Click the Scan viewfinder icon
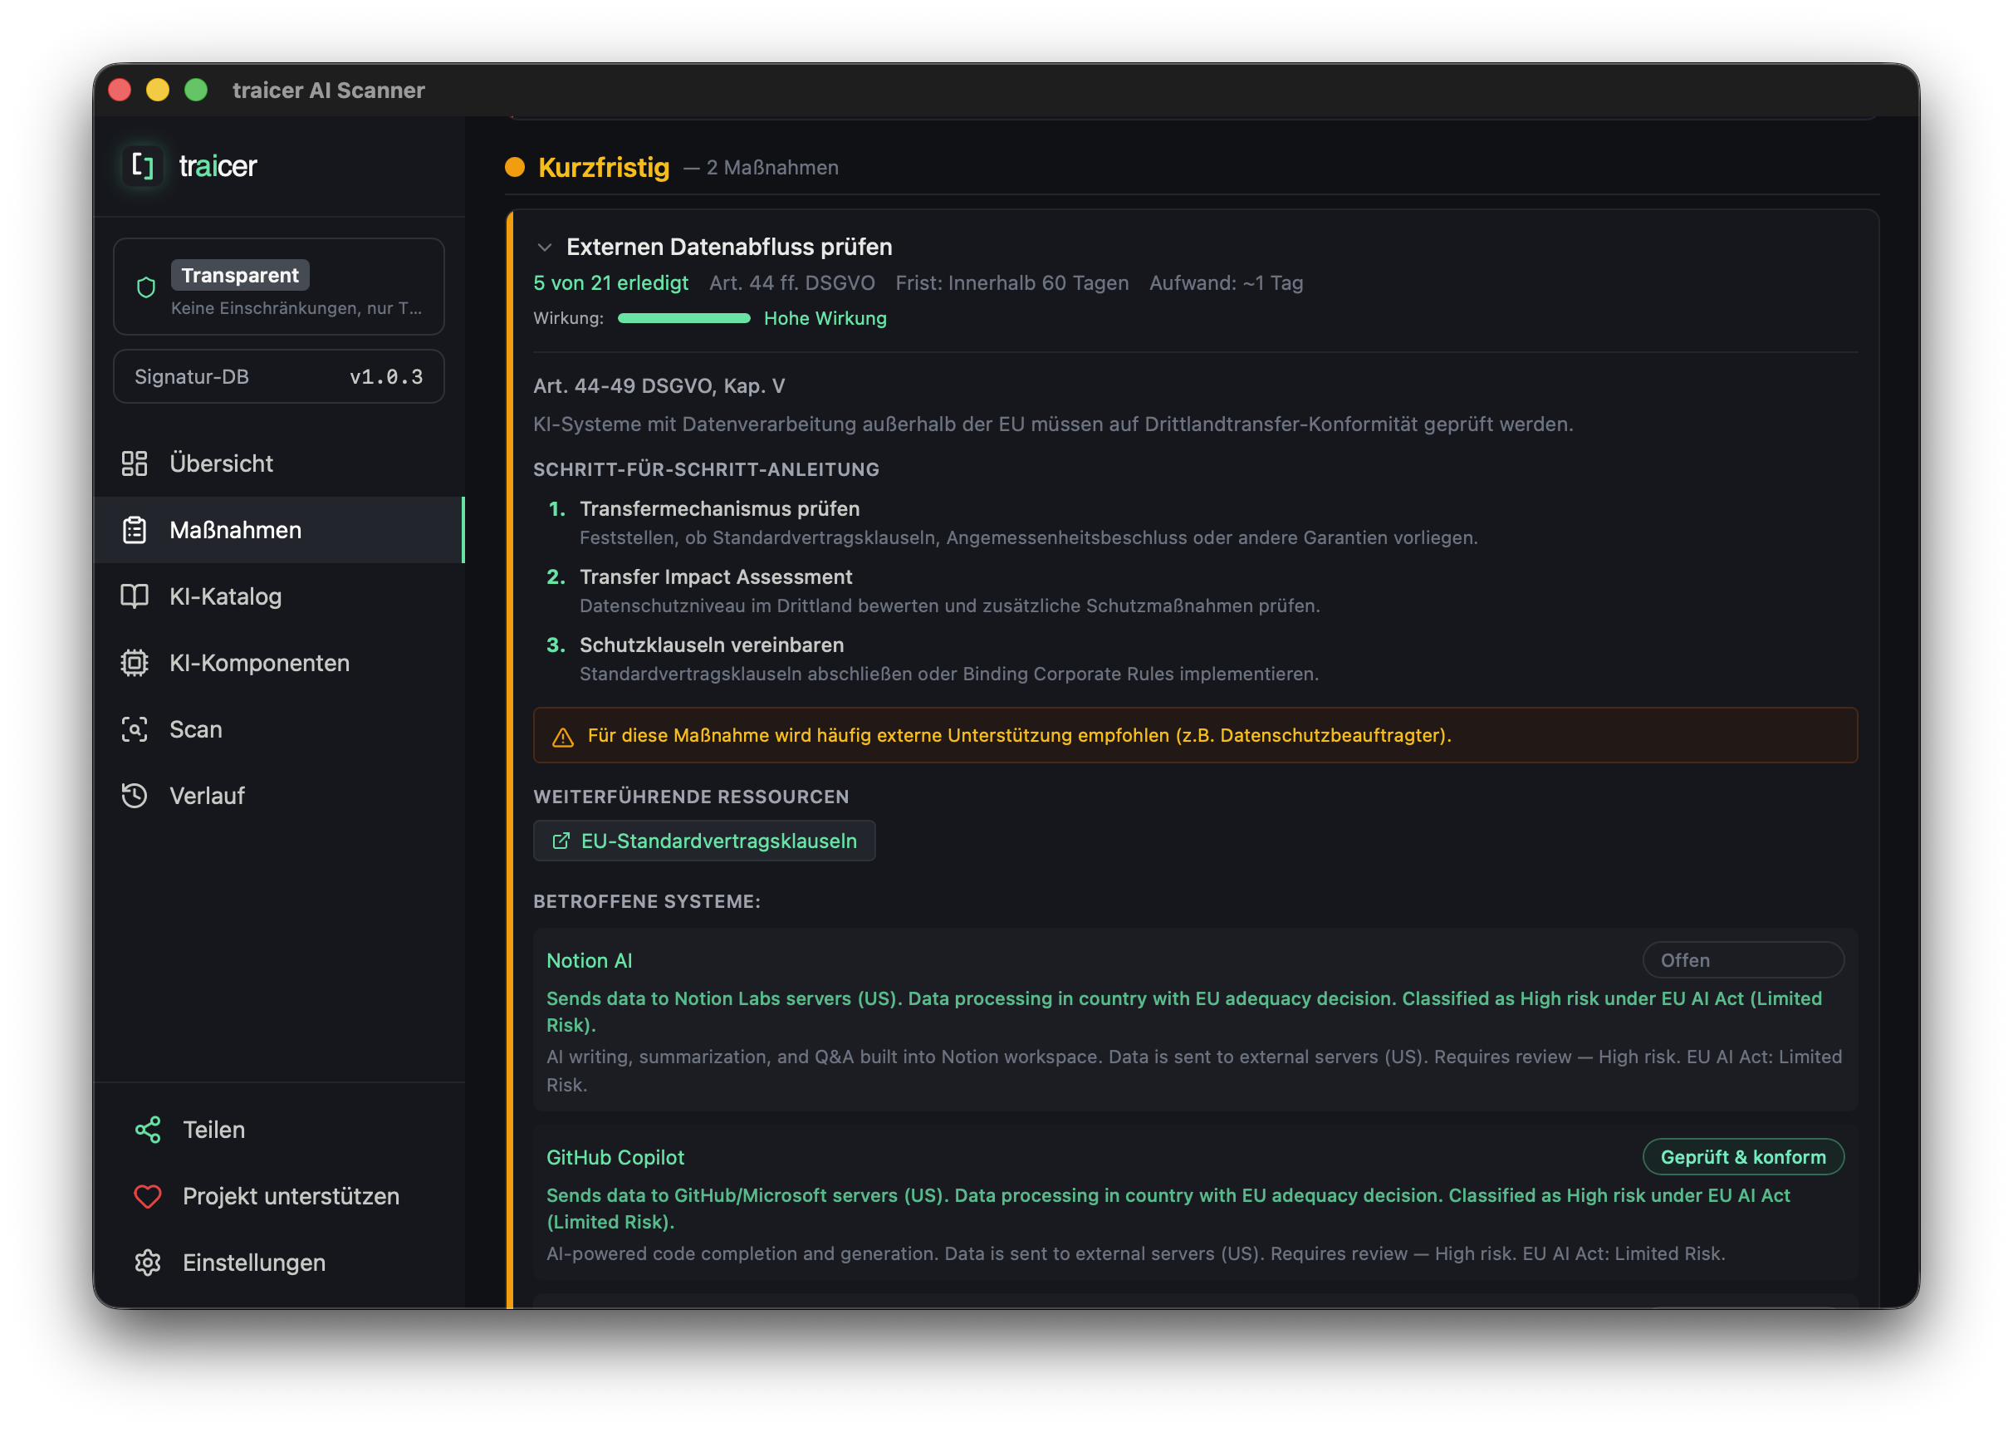Viewport: 2013px width, 1432px height. (x=134, y=729)
